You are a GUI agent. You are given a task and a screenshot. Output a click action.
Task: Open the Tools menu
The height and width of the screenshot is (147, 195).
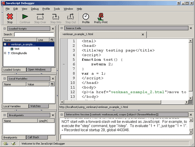(57, 9)
